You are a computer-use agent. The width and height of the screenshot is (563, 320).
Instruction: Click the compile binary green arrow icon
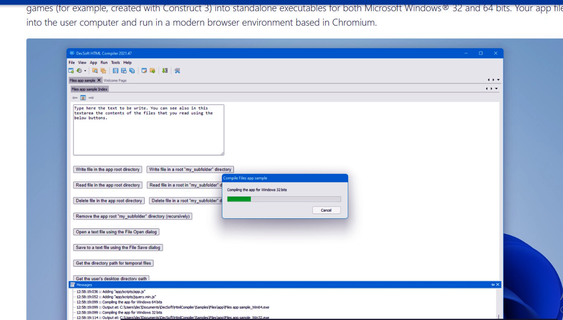(165, 71)
